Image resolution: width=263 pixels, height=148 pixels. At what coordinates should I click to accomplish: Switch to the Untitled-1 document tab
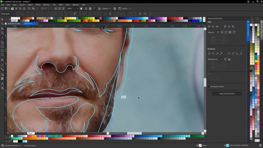(30, 23)
